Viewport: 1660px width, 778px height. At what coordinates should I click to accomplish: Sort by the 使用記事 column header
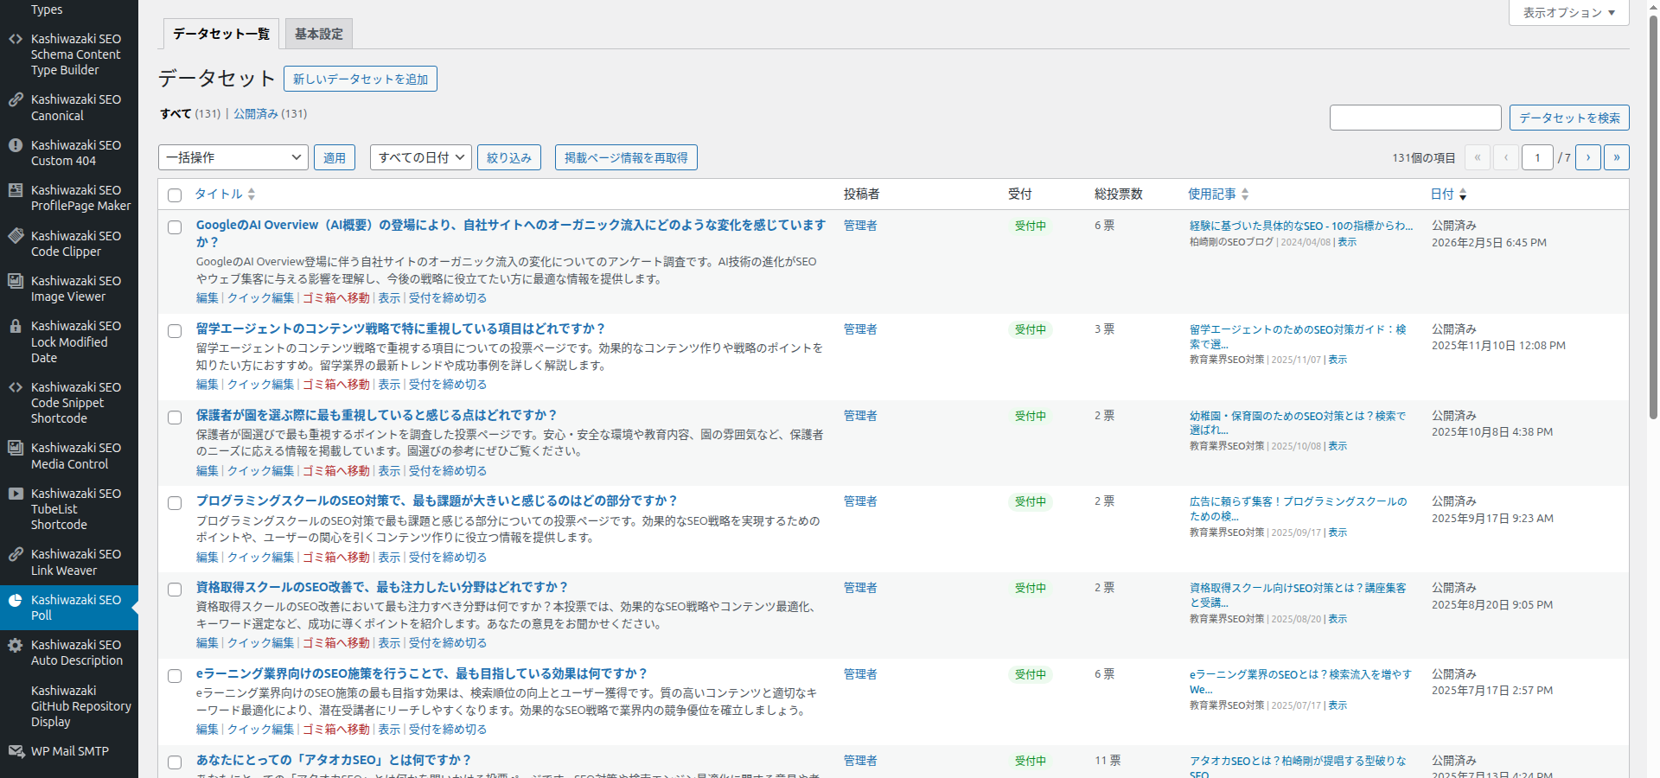coord(1218,194)
